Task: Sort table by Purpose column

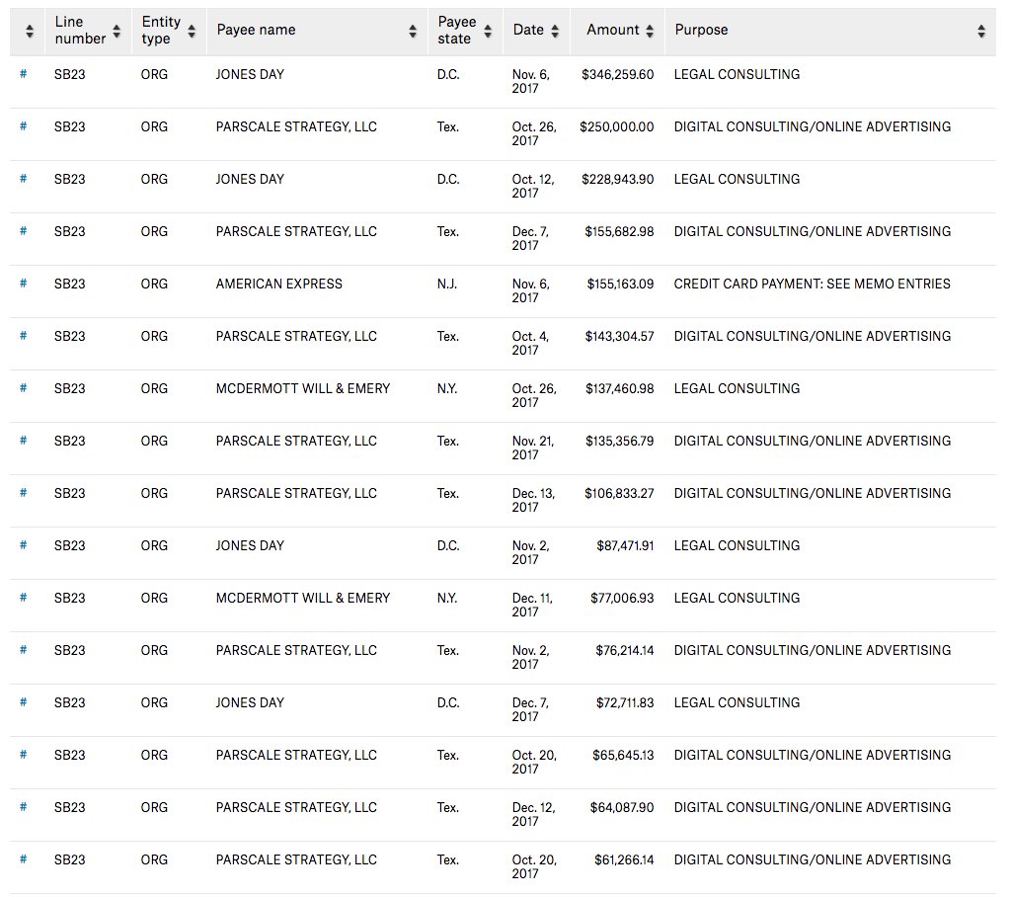Action: pos(981,31)
